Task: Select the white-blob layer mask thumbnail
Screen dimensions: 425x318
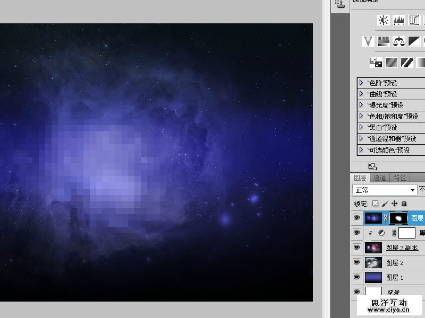Action: click(x=398, y=218)
